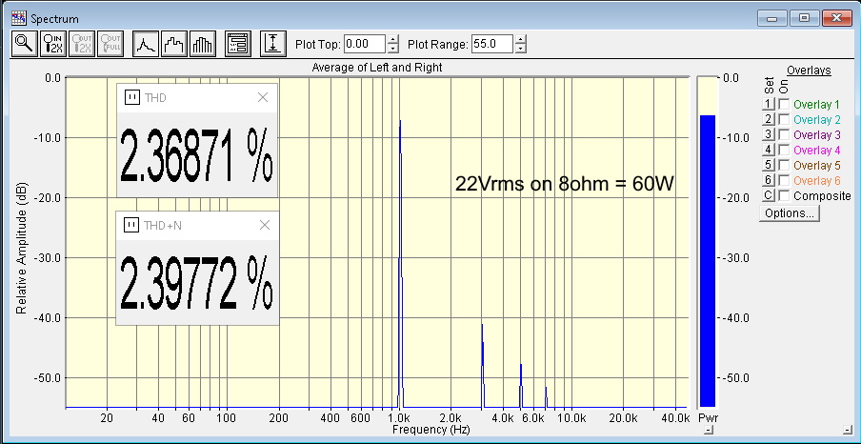Increase Plot Top with up arrow
Screen dimensions: 861x444
coord(393,39)
